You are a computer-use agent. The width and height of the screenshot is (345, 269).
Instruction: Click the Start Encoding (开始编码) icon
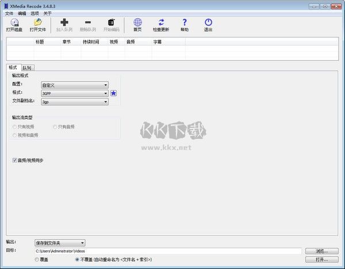[x=112, y=22]
